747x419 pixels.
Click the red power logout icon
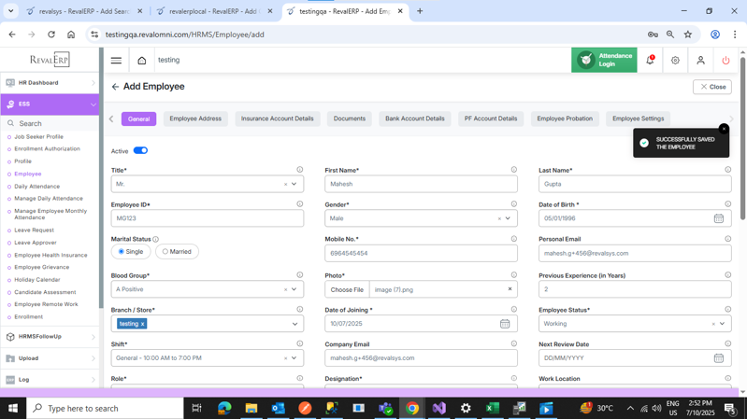725,61
